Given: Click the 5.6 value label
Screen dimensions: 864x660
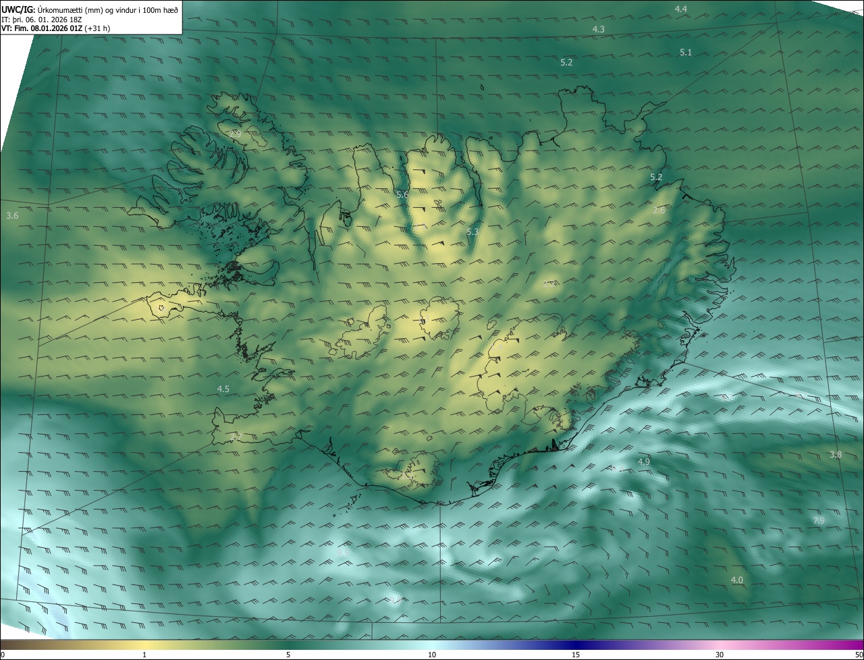Looking at the screenshot, I should (x=402, y=194).
